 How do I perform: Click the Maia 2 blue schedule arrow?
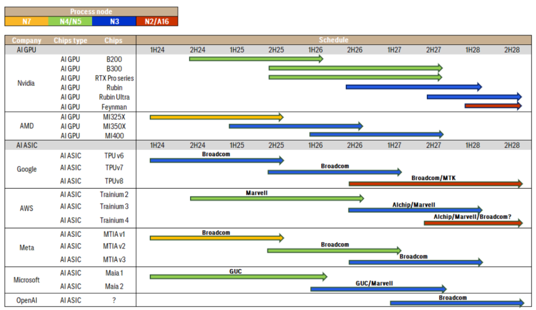(x=378, y=289)
